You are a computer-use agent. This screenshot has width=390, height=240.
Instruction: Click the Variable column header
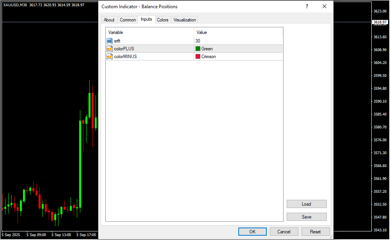[150, 32]
